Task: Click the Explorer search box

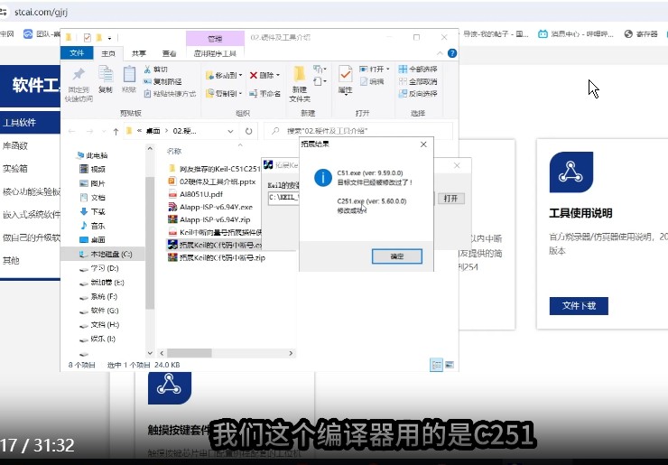Action: click(357, 131)
